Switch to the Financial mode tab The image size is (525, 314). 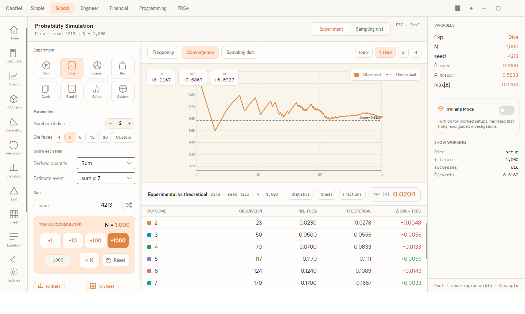pos(119,8)
